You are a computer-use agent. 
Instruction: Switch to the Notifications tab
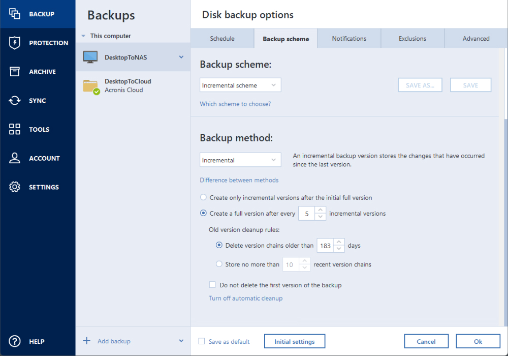pos(349,38)
